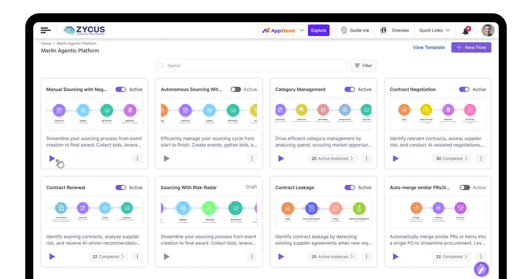Open more options for Category Management card
This screenshot has height=279, width=532.
point(366,159)
